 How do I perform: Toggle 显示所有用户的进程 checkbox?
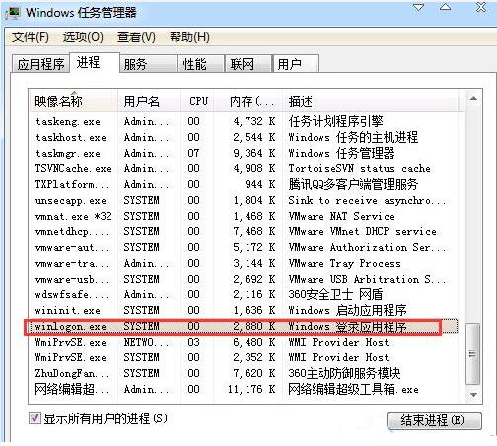(x=35, y=418)
